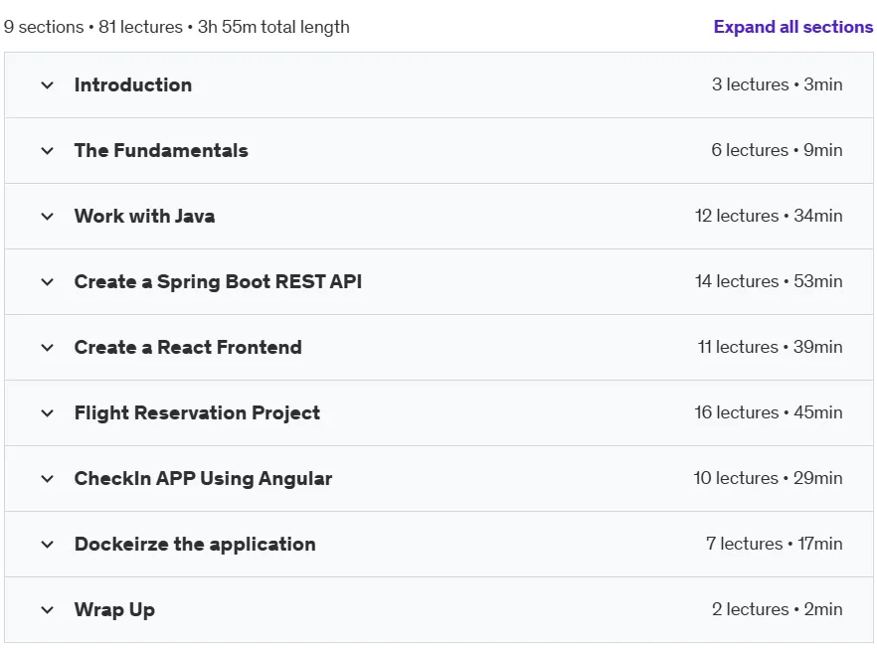Expand The Fundamentals section chevron

click(x=48, y=151)
